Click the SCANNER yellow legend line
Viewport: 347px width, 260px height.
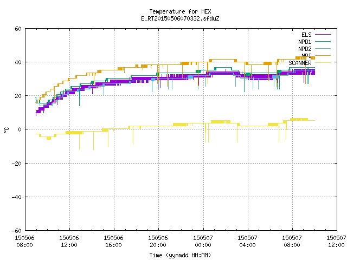[323, 63]
